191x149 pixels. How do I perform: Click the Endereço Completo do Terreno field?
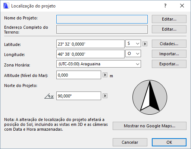(x=102, y=30)
